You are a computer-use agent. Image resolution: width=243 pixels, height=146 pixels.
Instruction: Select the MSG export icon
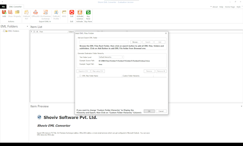click(x=64, y=12)
